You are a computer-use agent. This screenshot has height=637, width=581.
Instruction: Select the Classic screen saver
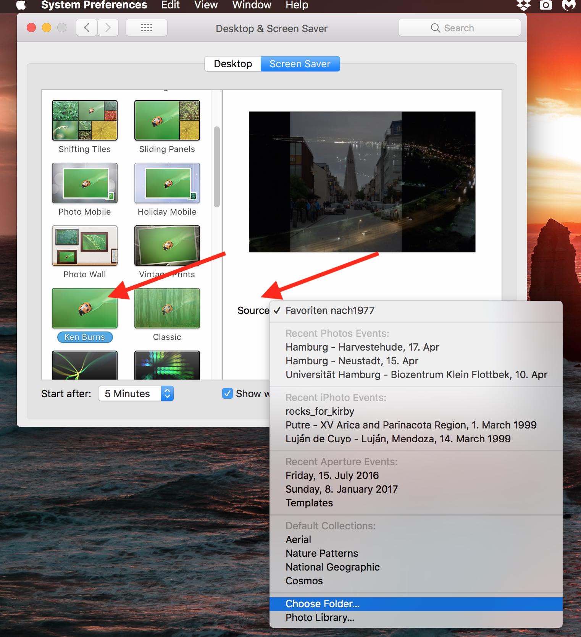point(167,308)
